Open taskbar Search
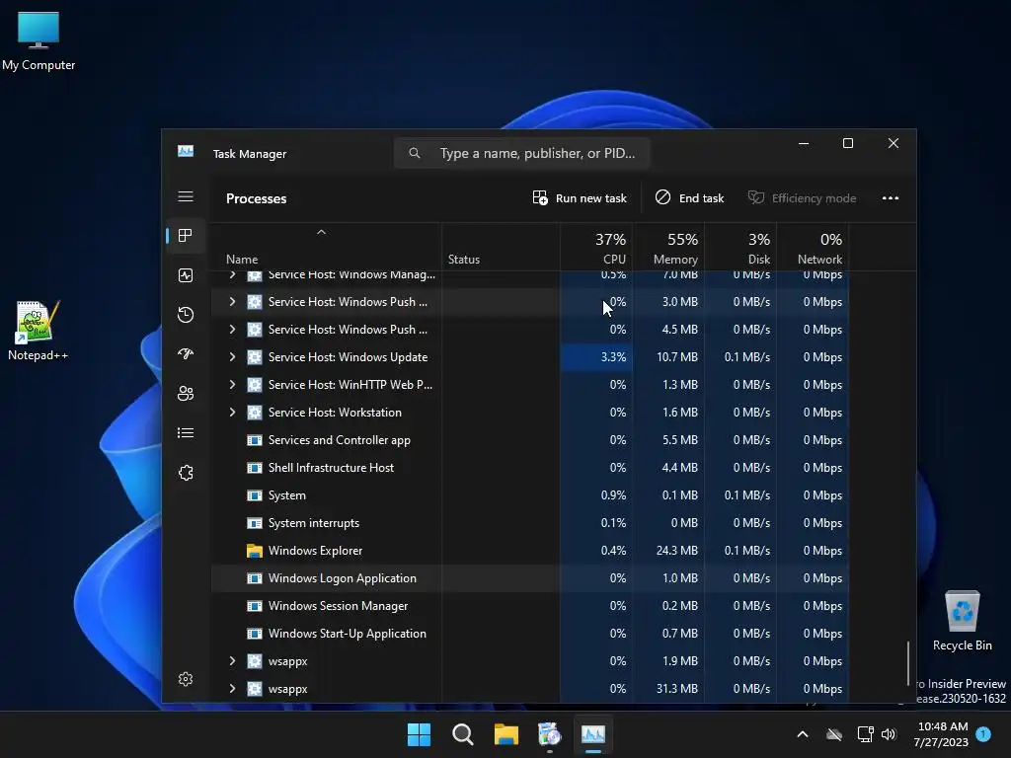Screen dimensions: 1011x758 coord(462,734)
